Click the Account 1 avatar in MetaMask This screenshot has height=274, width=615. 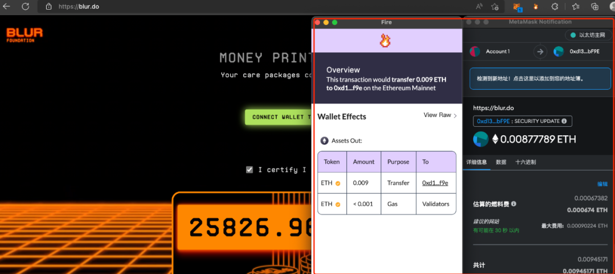click(475, 51)
